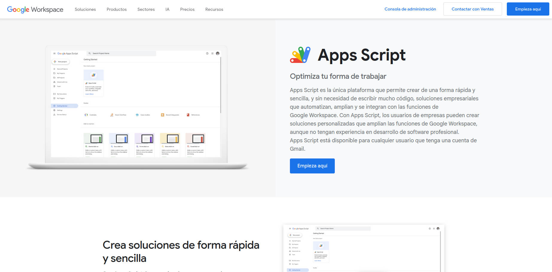Open the Recursos dropdown

click(214, 9)
